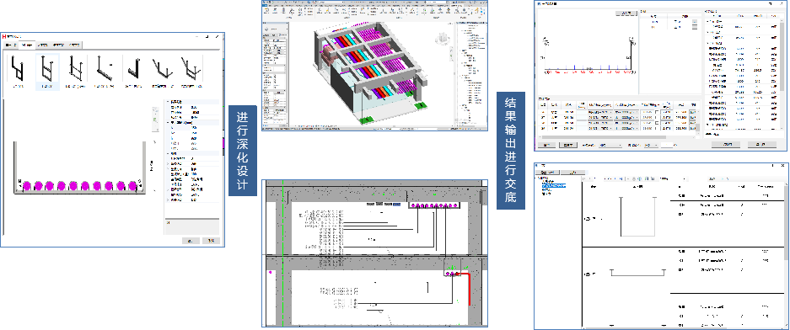Choose the last angled-brace hanger type icon
The image size is (790, 330).
point(191,69)
